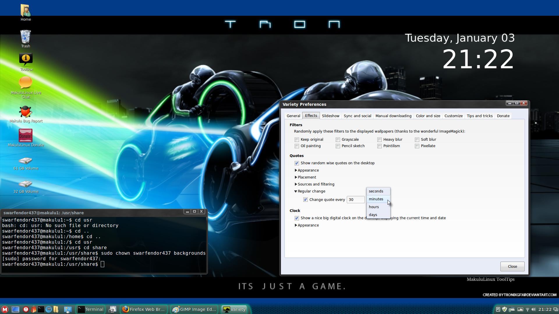This screenshot has width=559, height=314.
Task: Launch the ToolBox desktop icon
Action: (26, 62)
